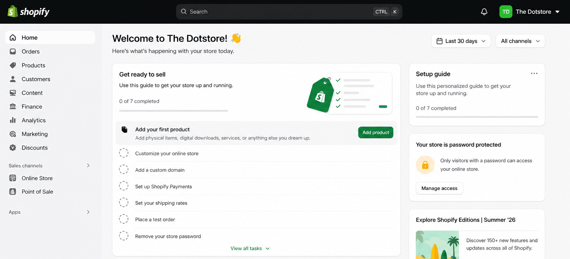Mark Set your shipping rates complete
The height and width of the screenshot is (259, 570).
click(124, 203)
